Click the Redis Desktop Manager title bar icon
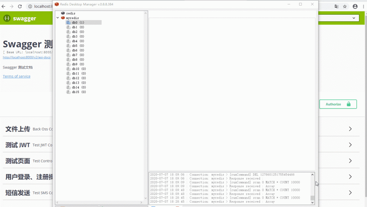The height and width of the screenshot is (207, 367). [x=57, y=4]
